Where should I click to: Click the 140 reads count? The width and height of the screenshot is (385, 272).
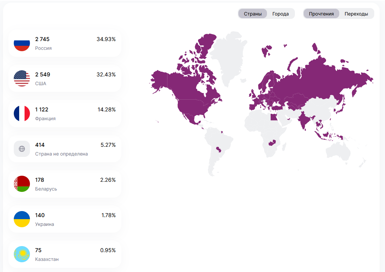[x=40, y=215]
